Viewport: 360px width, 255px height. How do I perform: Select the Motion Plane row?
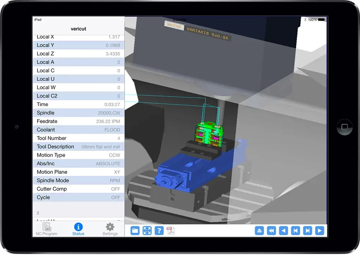click(x=78, y=172)
